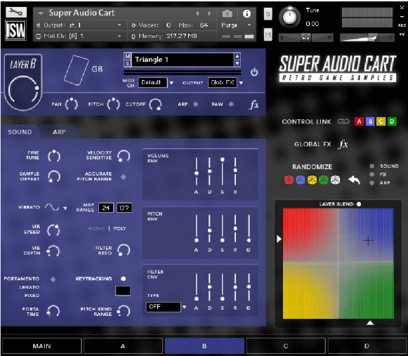408x356 pixels.
Task: Click the camera snapshot icon
Action: [227, 13]
